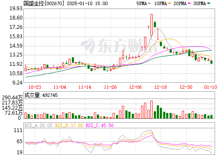
Task: Select the 12-18 date label
Action: tap(161, 87)
